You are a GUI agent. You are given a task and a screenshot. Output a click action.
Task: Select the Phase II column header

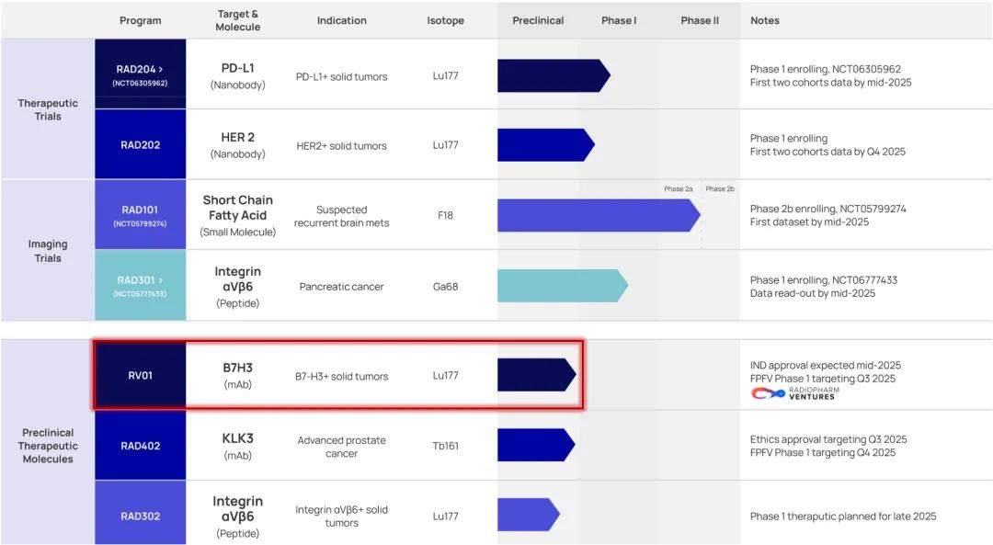[x=700, y=20]
